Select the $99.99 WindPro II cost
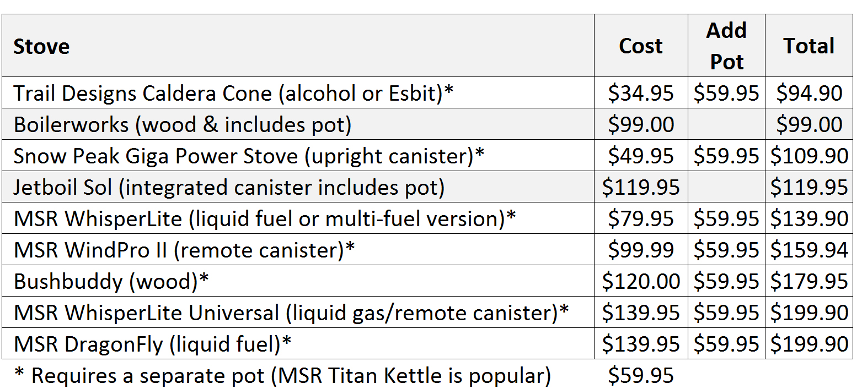 [x=641, y=250]
